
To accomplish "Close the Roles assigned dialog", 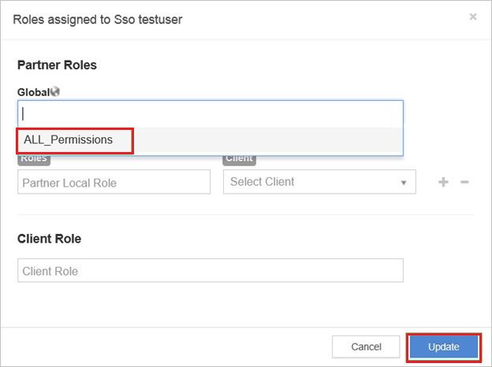I will 473,16.
